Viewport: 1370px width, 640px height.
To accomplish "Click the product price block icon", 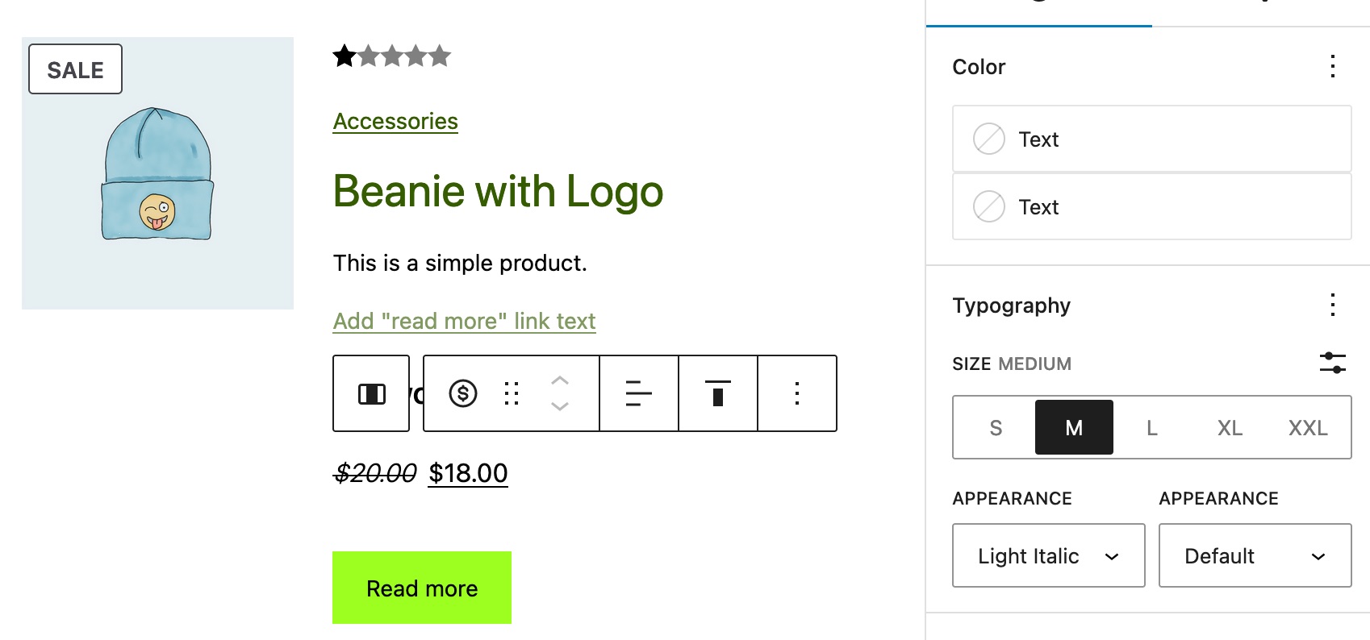I will click(x=463, y=393).
